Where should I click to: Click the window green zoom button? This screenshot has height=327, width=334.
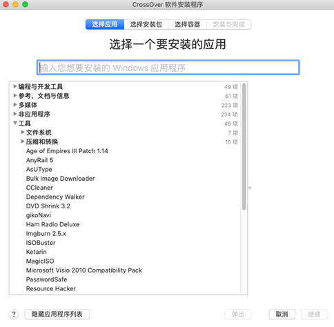click(25, 4)
